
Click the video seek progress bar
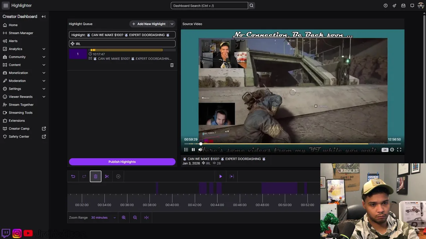pos(293,144)
